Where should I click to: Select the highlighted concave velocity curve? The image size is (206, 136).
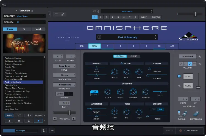point(190,64)
